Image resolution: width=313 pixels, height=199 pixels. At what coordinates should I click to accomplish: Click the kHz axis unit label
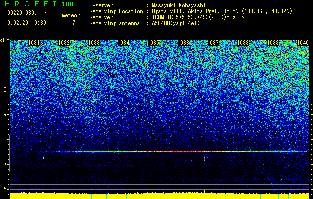(x=4, y=40)
